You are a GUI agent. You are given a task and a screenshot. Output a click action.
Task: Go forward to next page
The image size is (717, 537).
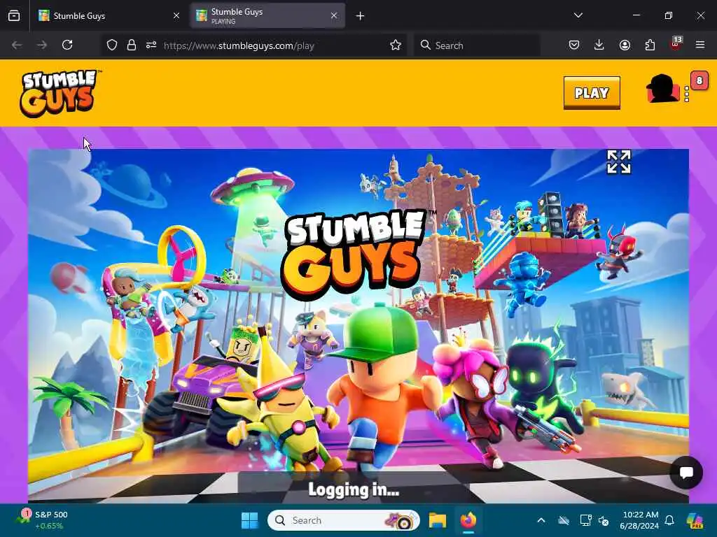pos(41,45)
